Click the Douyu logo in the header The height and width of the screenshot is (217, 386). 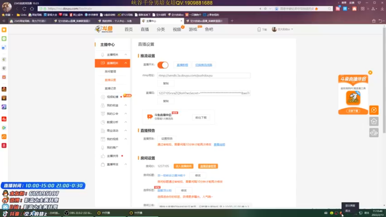104,29
